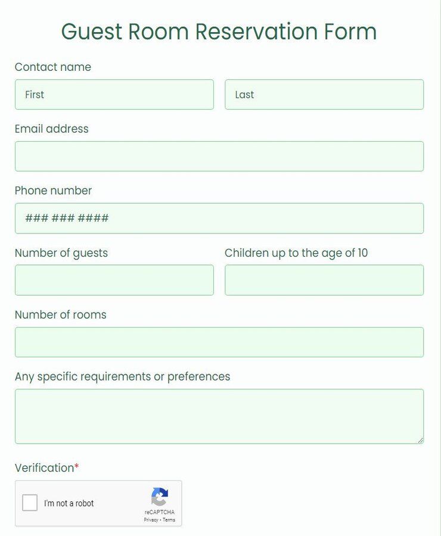Click the phone number field showing ### placeholder

pyautogui.click(x=219, y=218)
